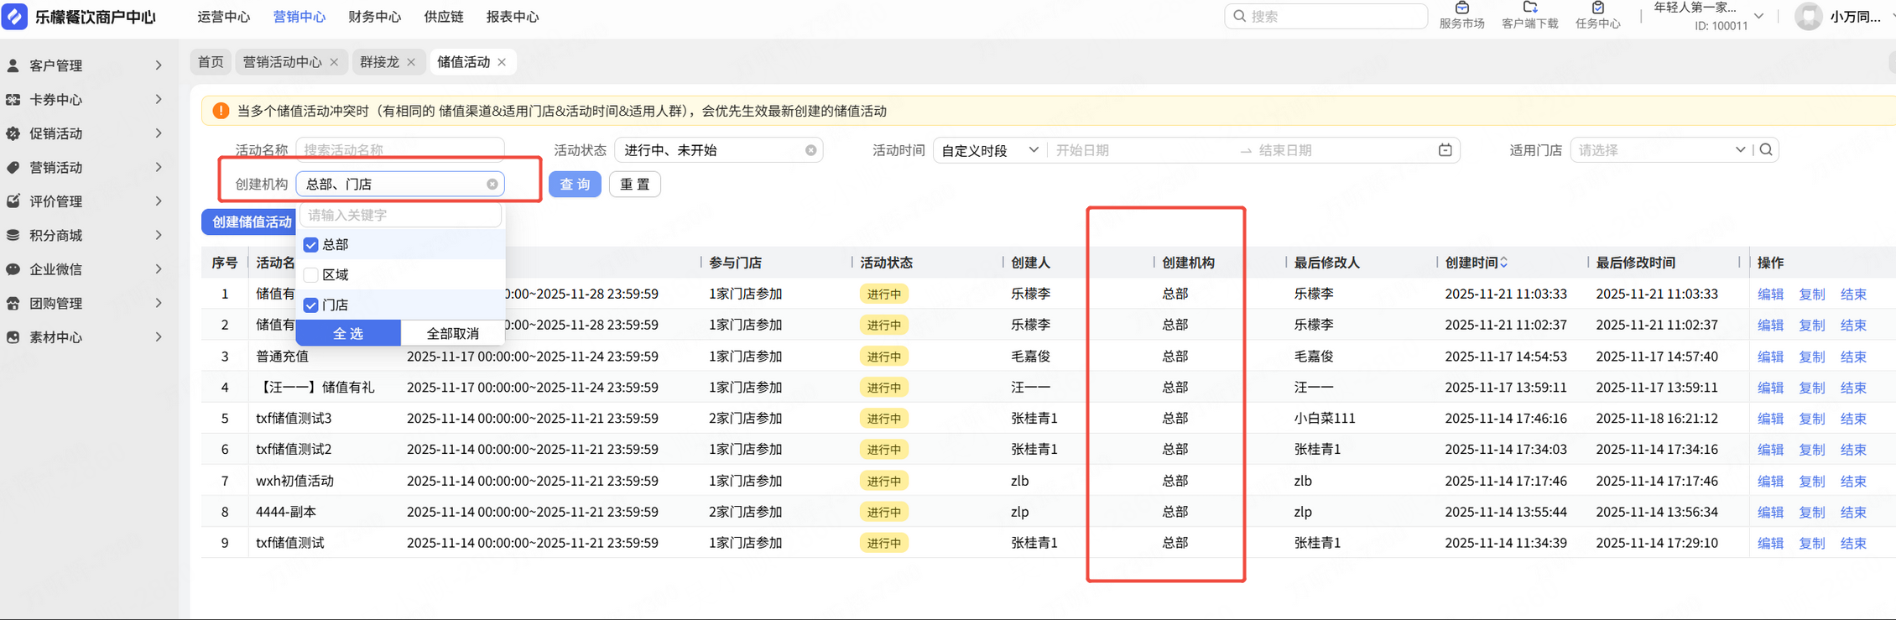Screen dimensions: 1896x620
Task: Check the 区域 checkbox
Action: pos(311,275)
